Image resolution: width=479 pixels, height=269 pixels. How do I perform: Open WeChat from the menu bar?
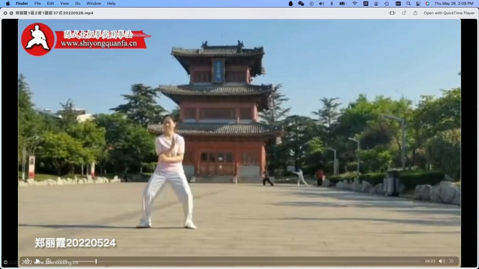click(301, 3)
